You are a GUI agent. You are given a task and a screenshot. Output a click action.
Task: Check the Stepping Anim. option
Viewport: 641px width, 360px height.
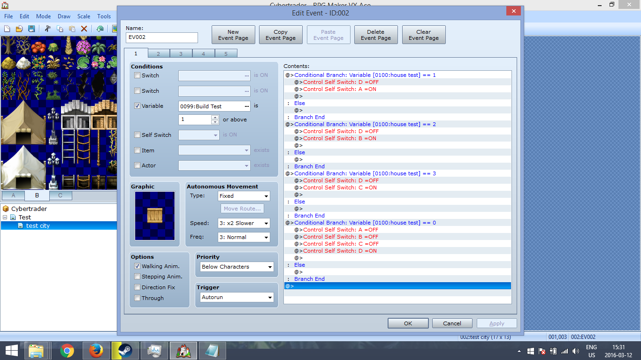point(137,277)
